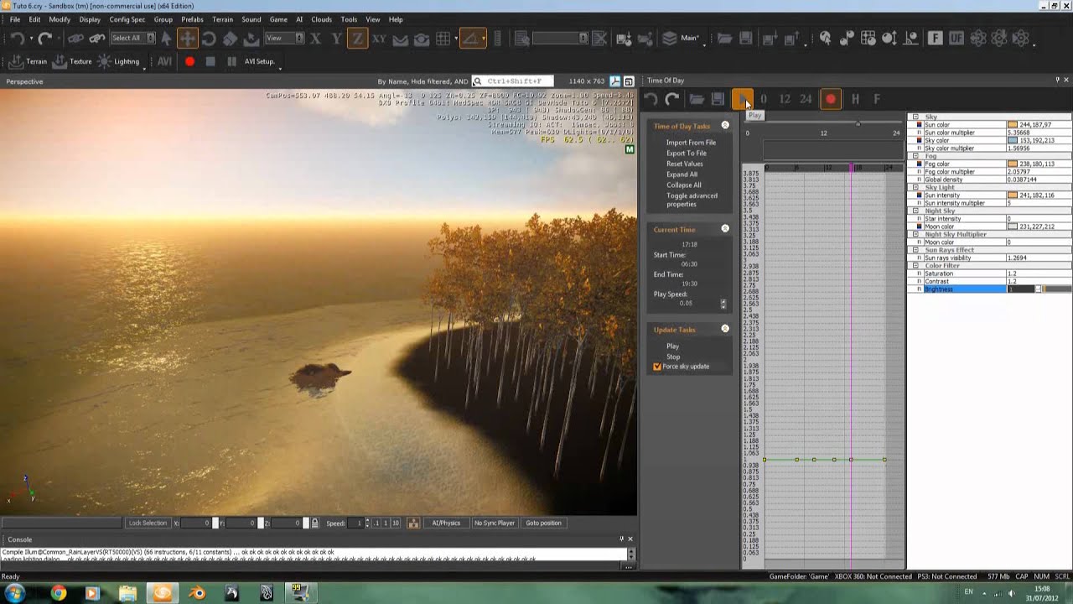Click the Select Terrain tool icon

pos(251,39)
